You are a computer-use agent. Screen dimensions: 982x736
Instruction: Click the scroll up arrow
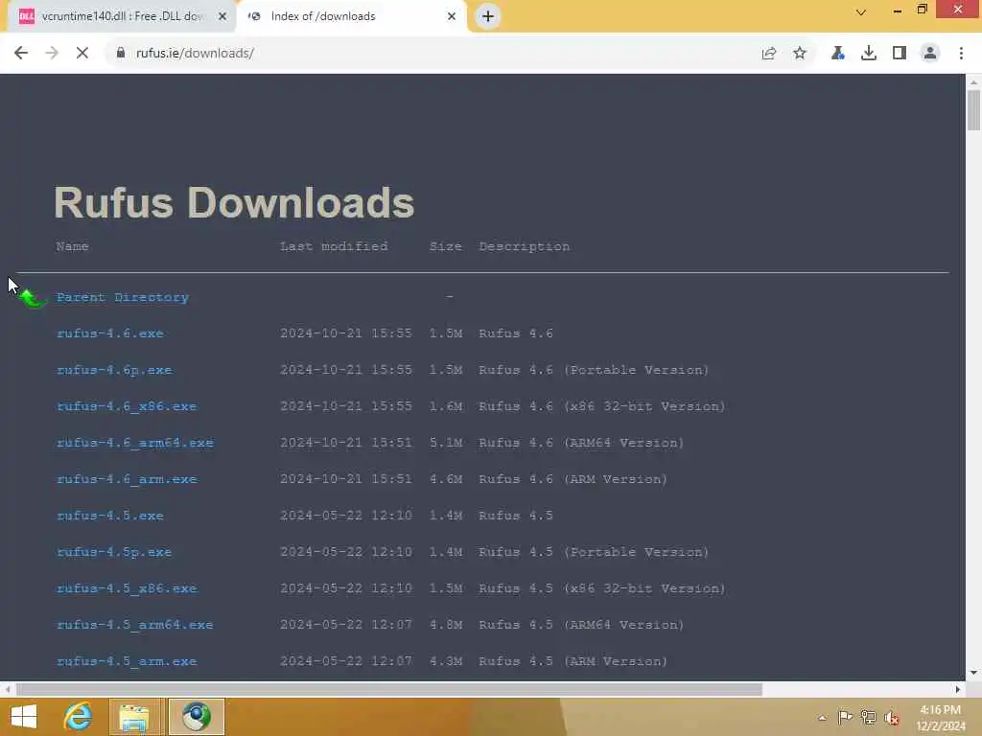point(973,82)
